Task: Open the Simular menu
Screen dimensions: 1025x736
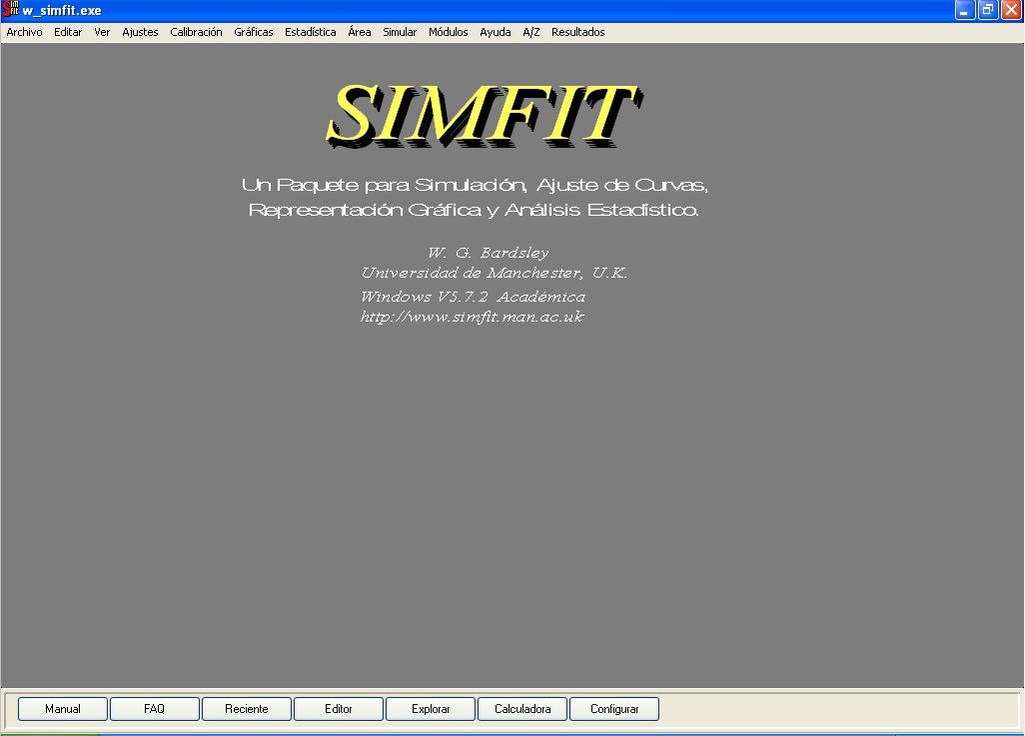Action: [400, 32]
